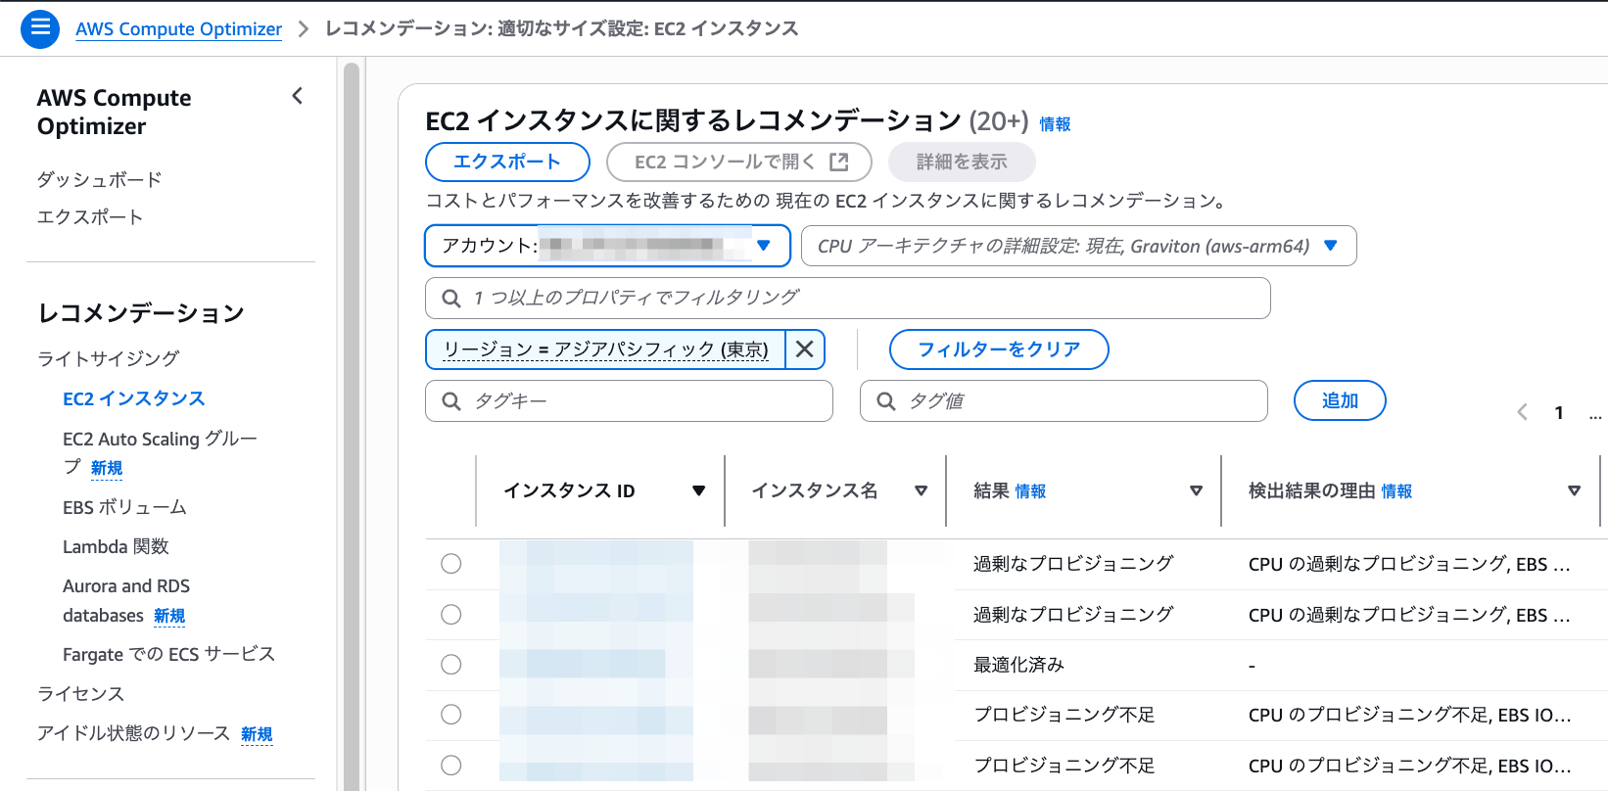Select the first 過剰なプロビジョニング row radio
Screen dimensions: 1608x791
coord(450,564)
